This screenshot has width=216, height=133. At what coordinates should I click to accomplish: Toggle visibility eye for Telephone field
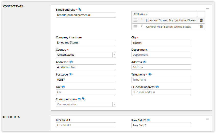coord(150,75)
